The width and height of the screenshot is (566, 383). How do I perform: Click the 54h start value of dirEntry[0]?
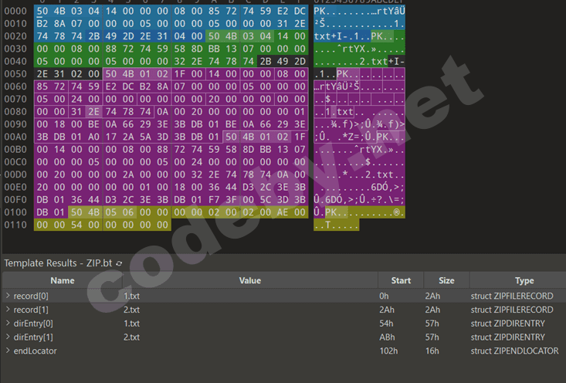386,324
